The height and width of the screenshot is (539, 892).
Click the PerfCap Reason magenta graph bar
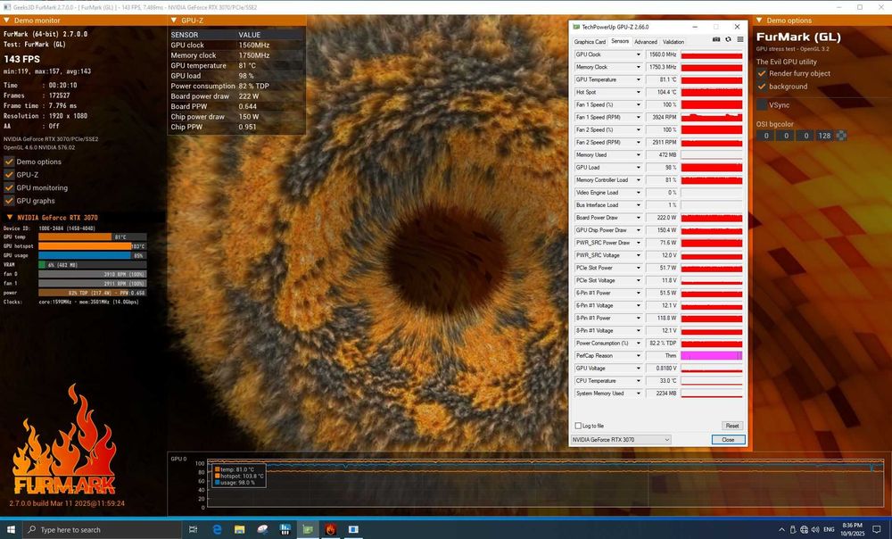point(712,356)
